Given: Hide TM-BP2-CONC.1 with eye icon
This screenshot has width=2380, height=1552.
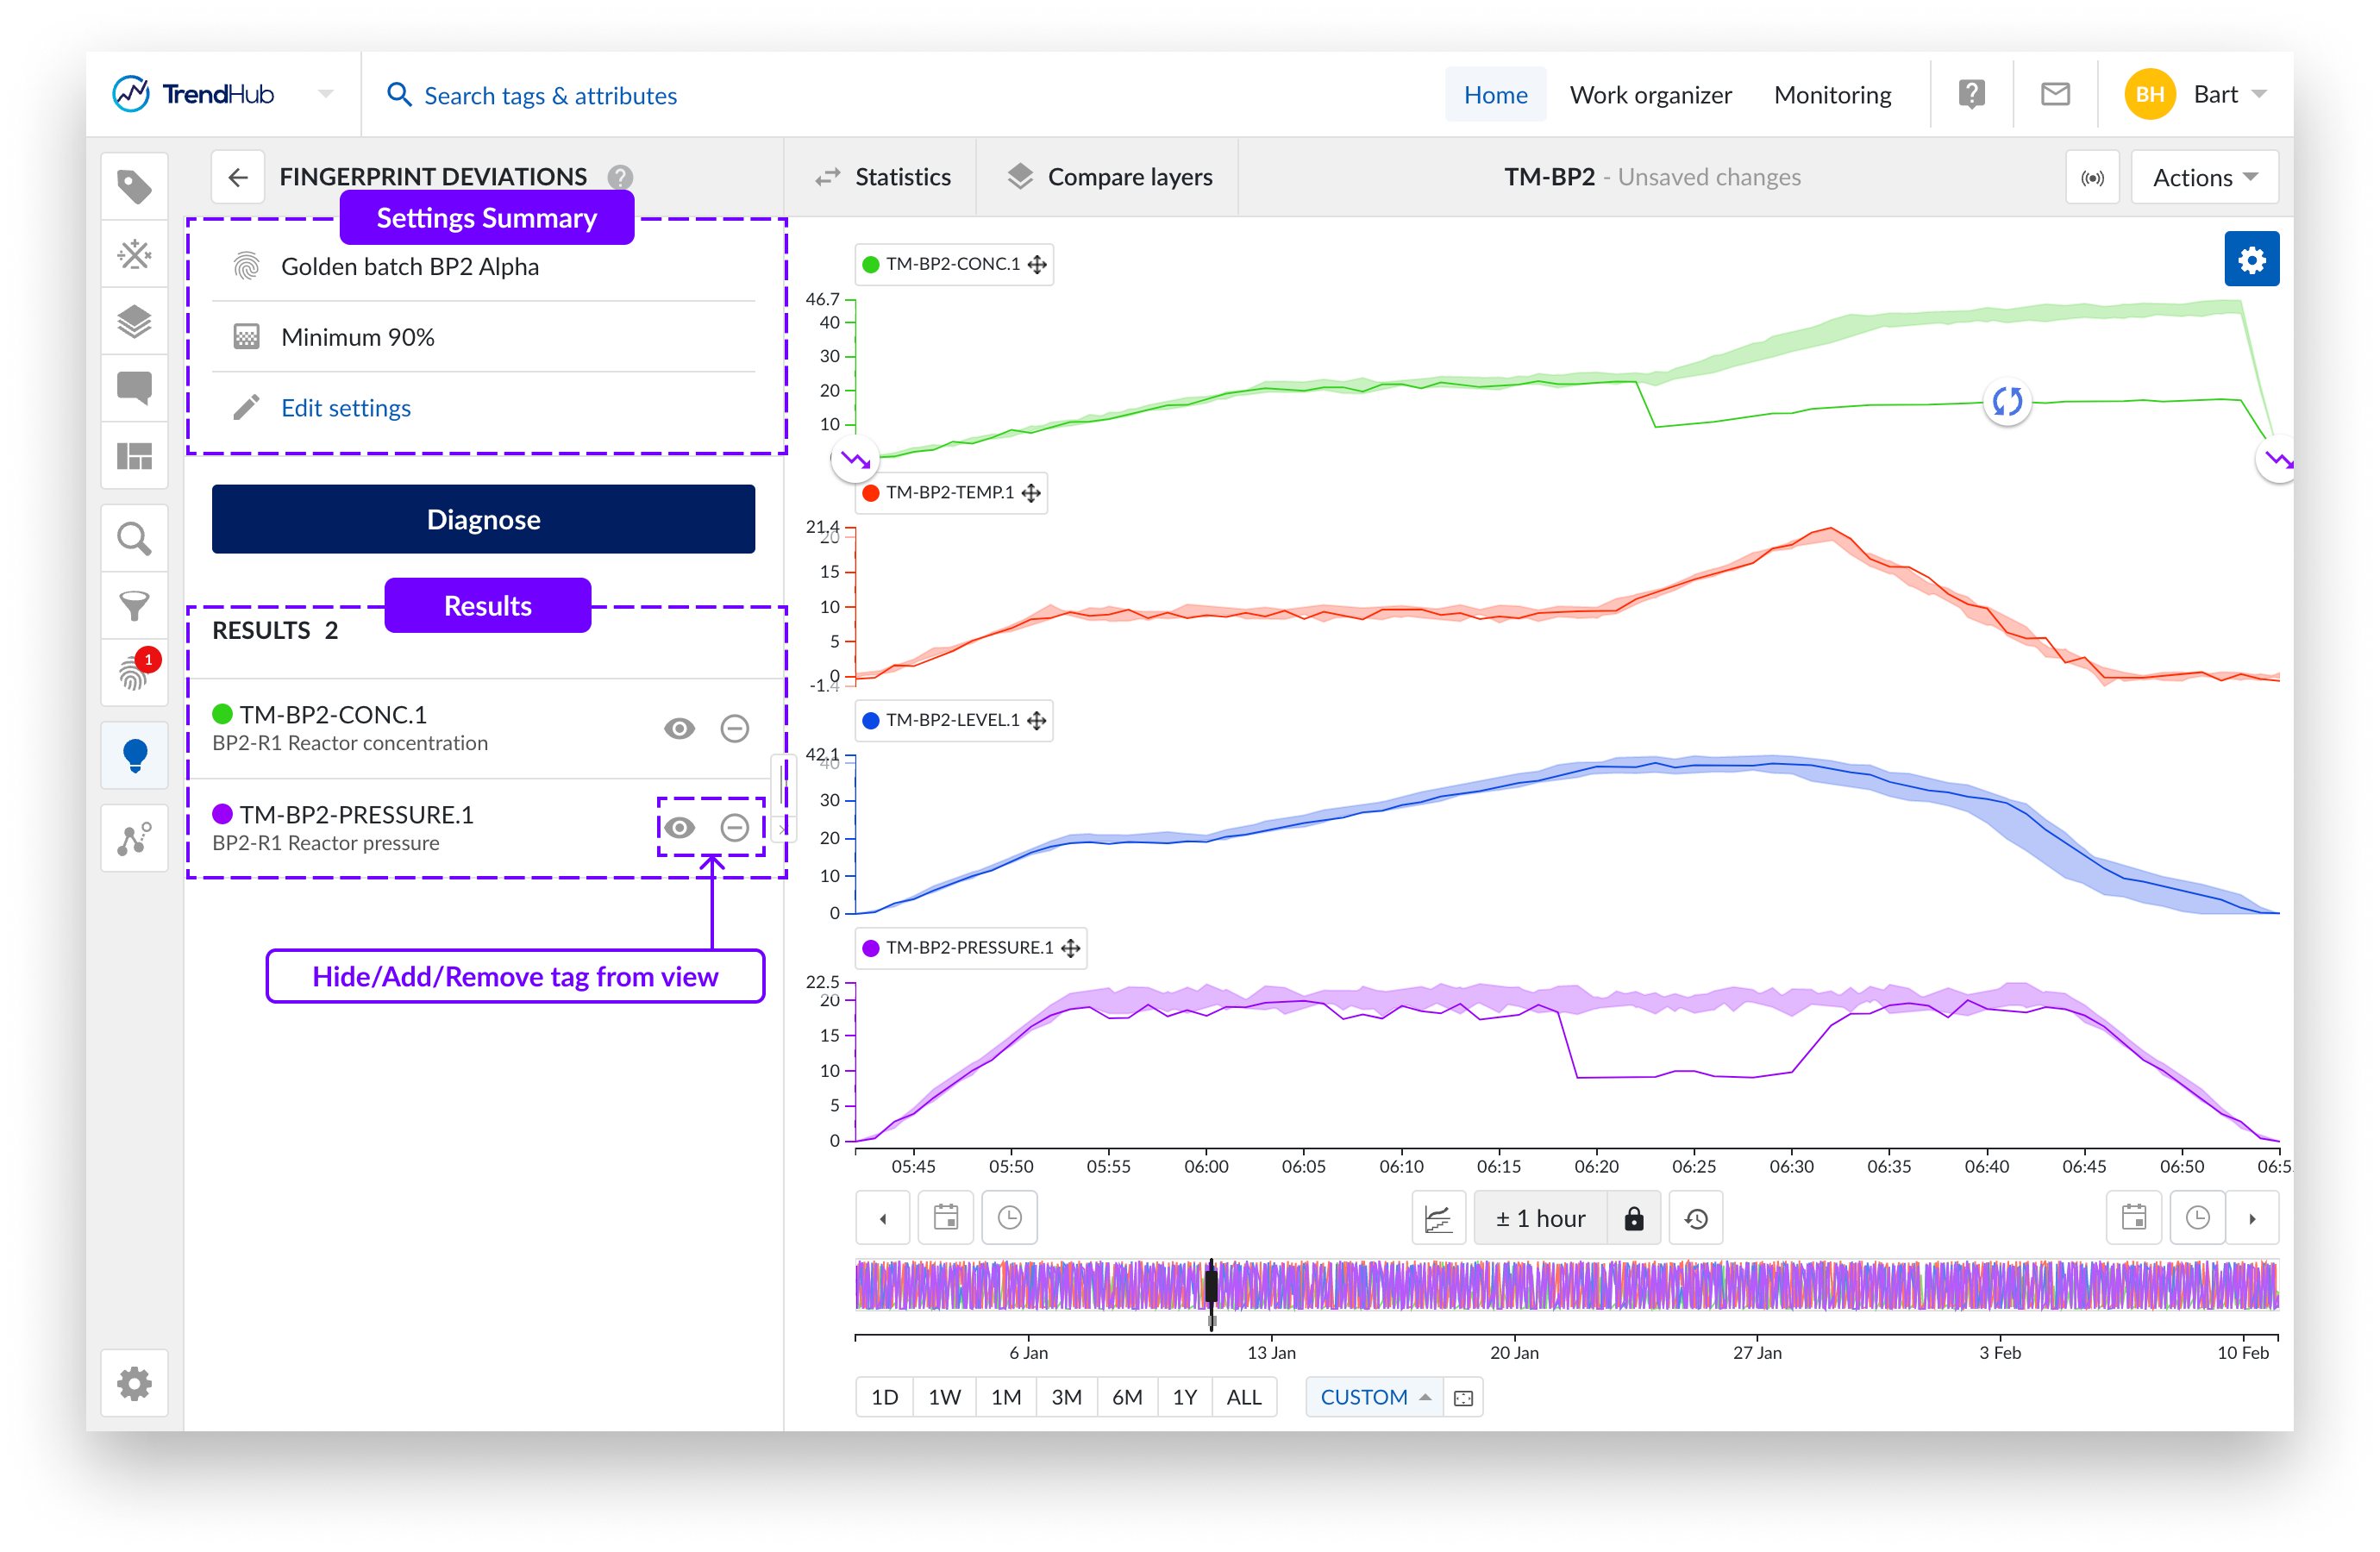Looking at the screenshot, I should pos(679,729).
